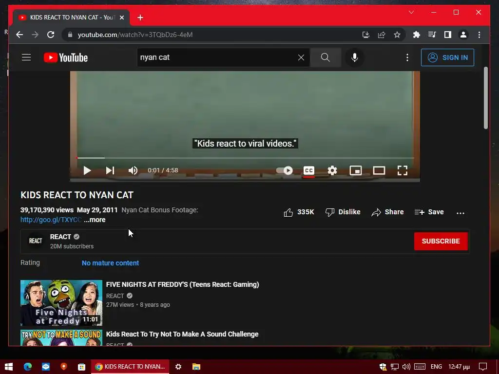Switch the ENG input language
499x374 pixels.
pos(436,367)
